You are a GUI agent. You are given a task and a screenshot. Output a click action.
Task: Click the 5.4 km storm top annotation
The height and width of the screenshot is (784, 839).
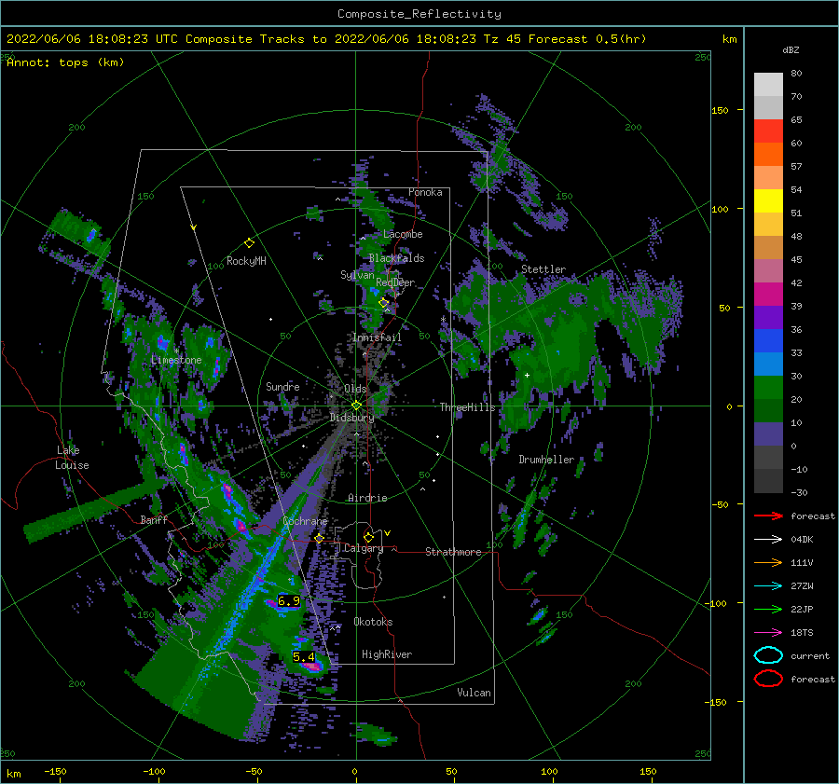click(303, 656)
